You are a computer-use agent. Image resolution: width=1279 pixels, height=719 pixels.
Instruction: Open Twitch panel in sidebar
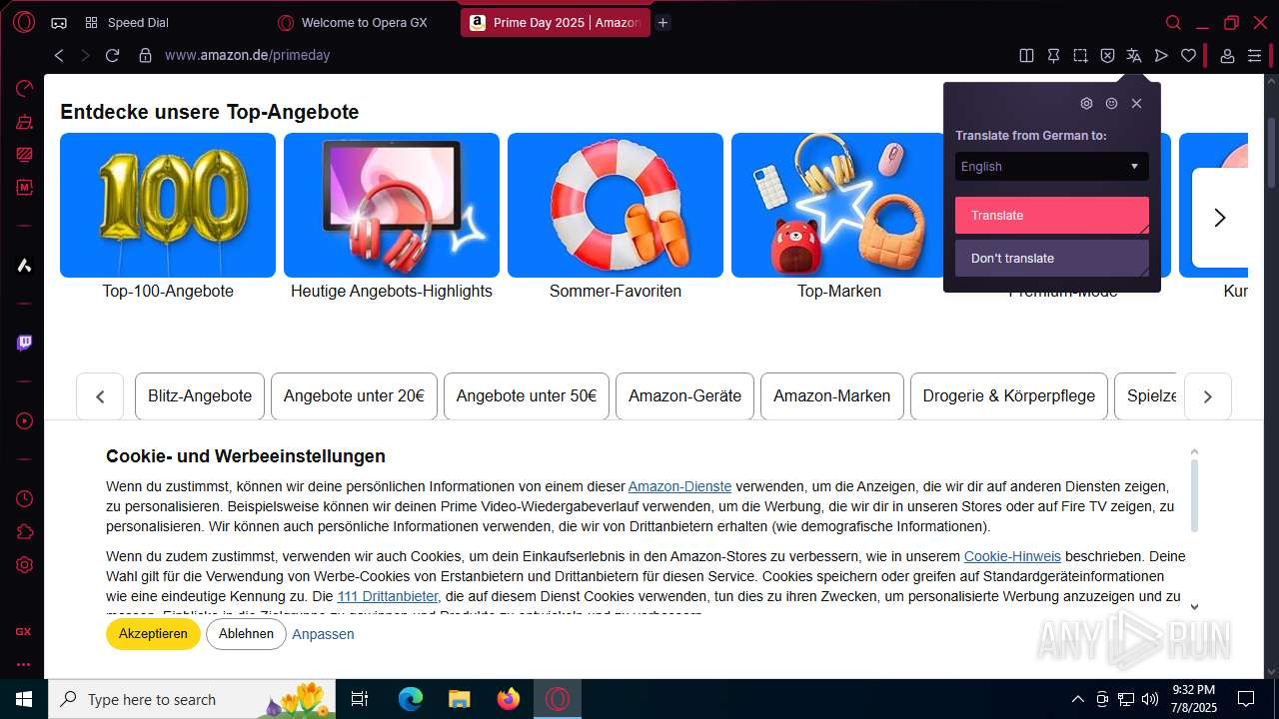click(24, 343)
